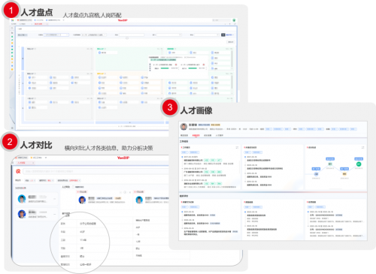Screen dimensions: 376x274
Task: Open the first filter dropdown in nine-grid view
Action: (x=56, y=35)
